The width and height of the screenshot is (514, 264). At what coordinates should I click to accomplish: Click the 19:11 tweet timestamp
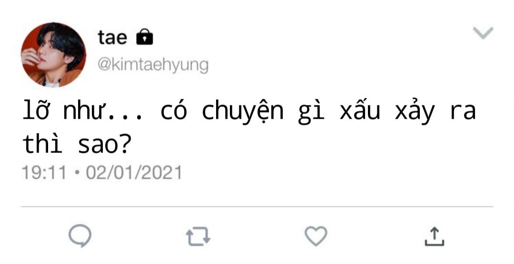click(44, 172)
